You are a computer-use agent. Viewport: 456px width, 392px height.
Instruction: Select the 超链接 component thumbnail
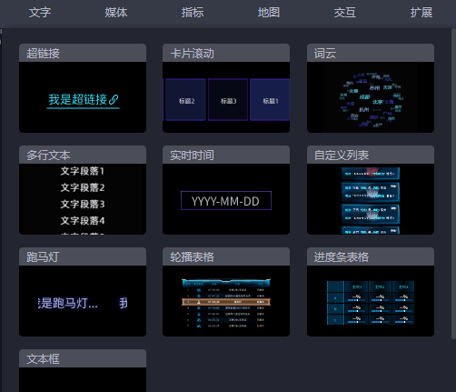coord(83,88)
